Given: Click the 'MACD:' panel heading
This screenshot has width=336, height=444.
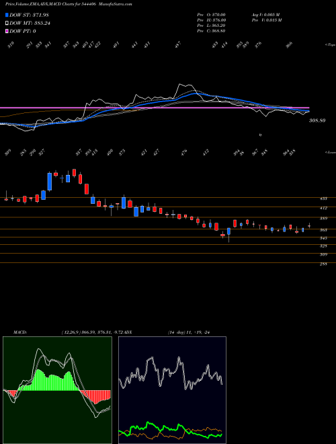Looking at the screenshot, I should tap(19, 332).
